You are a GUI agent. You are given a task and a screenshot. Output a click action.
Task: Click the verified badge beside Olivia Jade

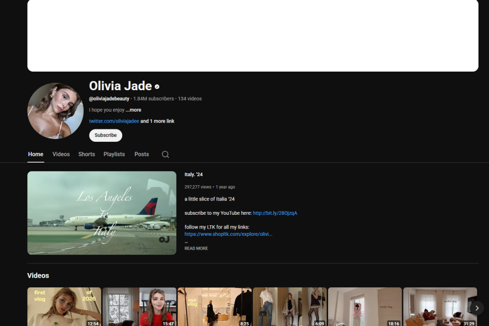[x=157, y=87]
